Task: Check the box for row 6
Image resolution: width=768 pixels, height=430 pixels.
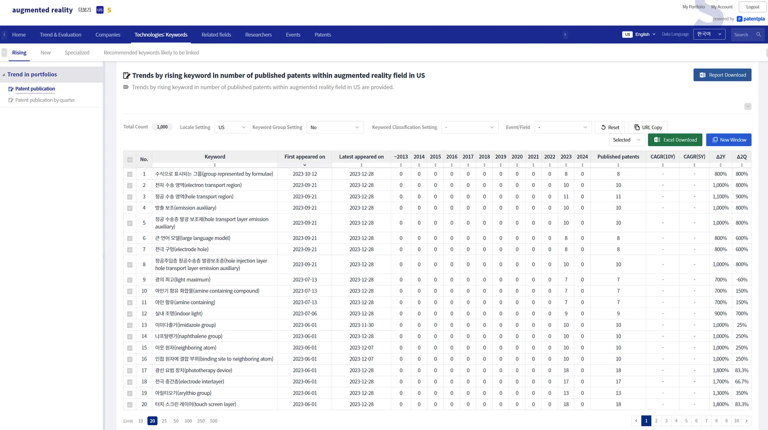Action: (x=130, y=238)
